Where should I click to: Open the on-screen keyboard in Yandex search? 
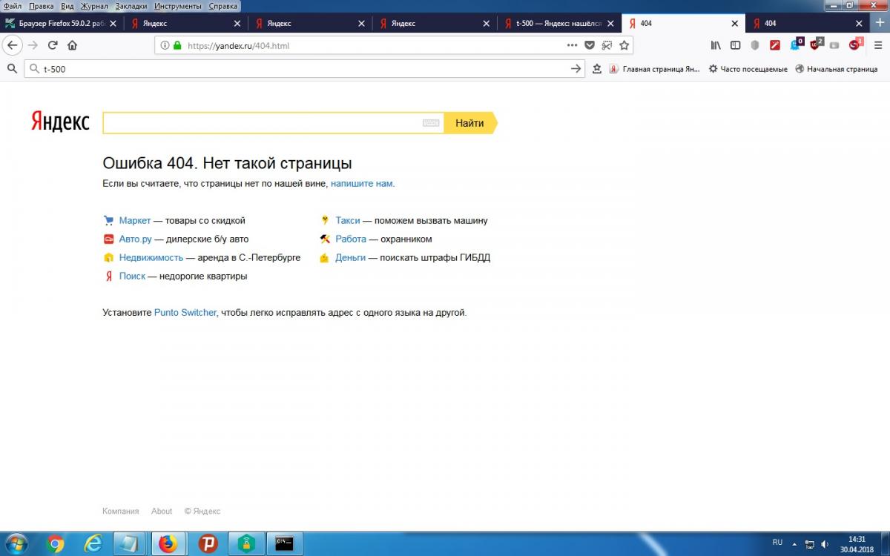pyautogui.click(x=431, y=123)
